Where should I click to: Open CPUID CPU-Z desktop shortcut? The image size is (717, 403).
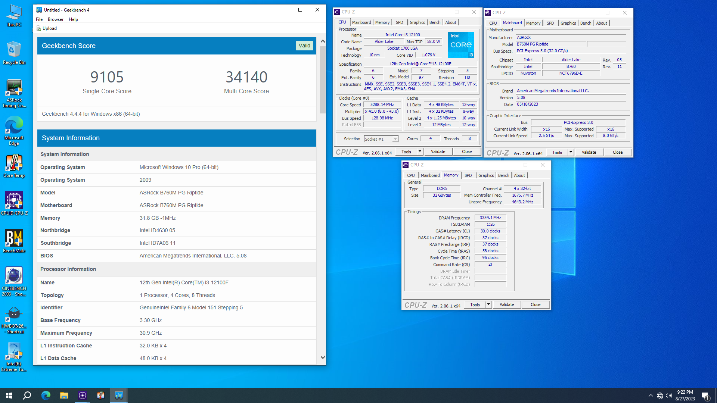coord(14,203)
